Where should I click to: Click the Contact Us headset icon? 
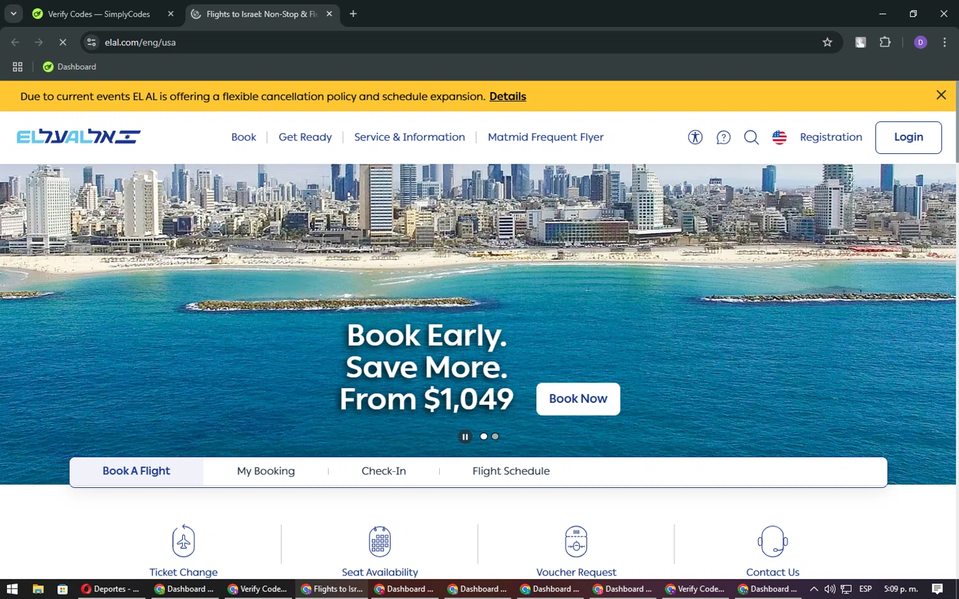tap(772, 542)
